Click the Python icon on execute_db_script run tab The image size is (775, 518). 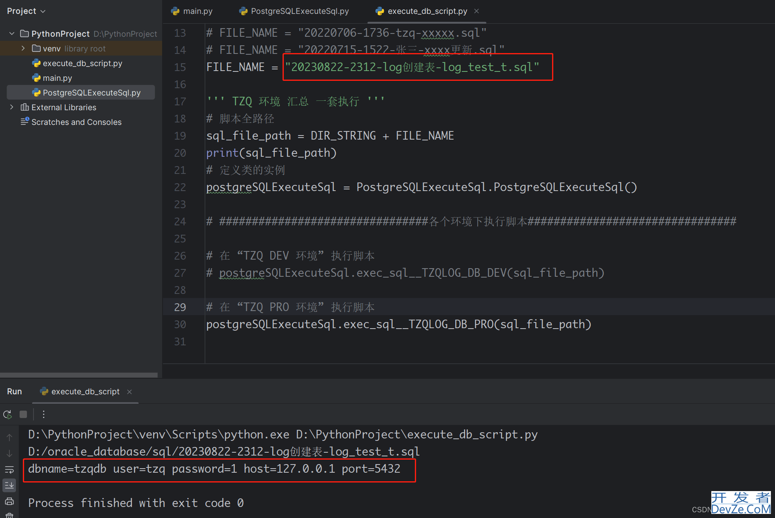tap(44, 391)
